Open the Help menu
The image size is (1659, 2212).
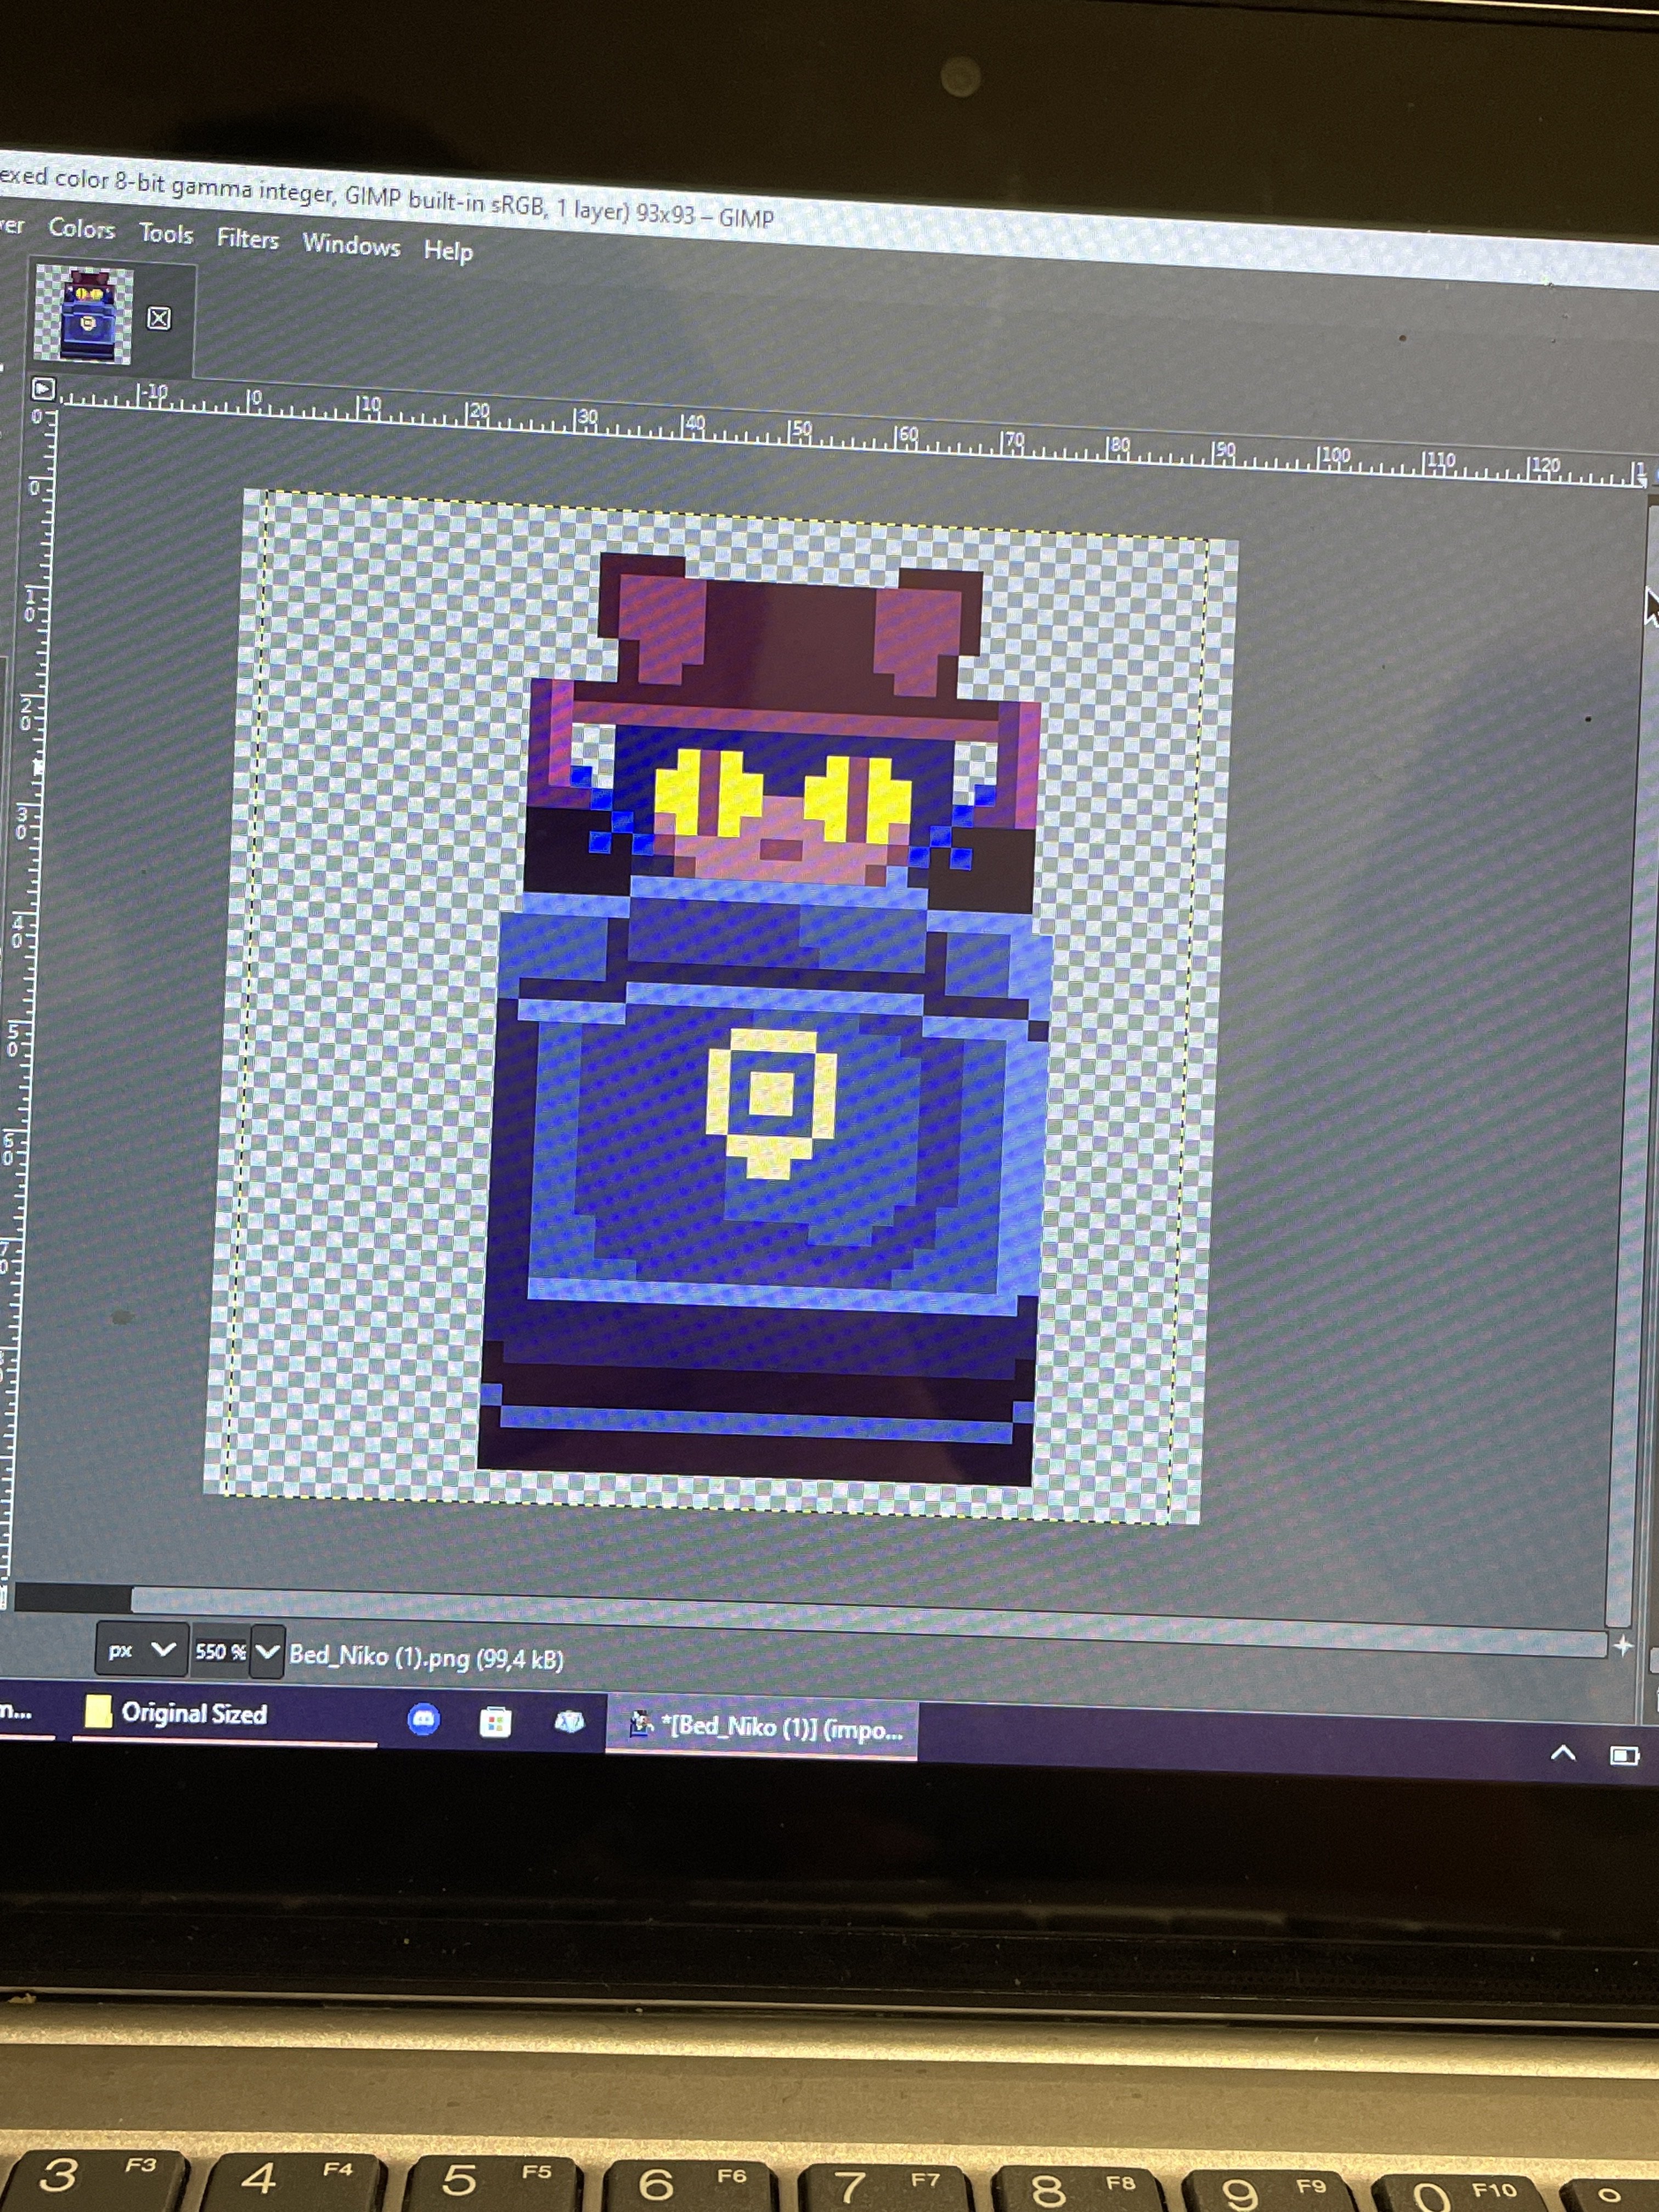[x=448, y=251]
